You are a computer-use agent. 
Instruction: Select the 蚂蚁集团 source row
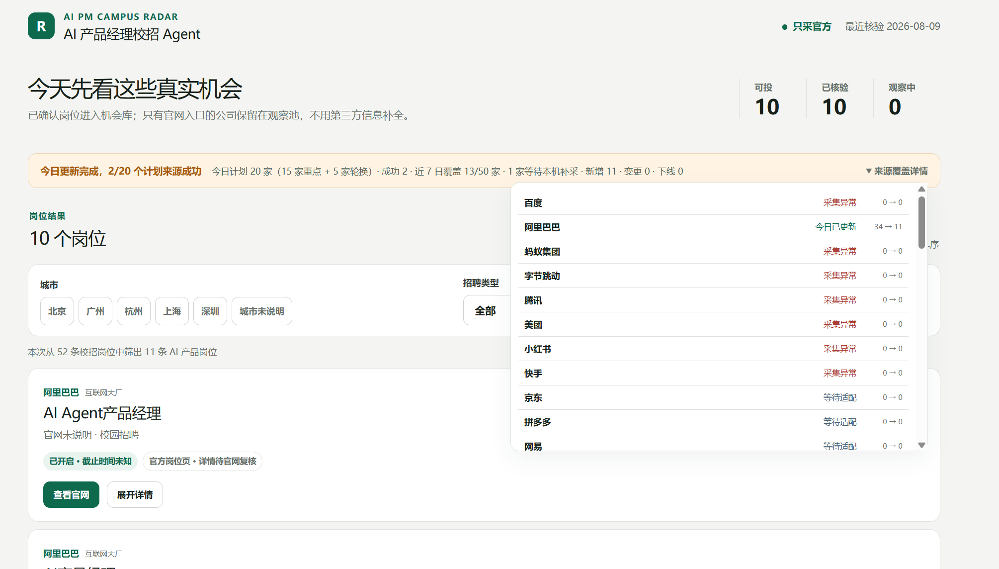713,252
